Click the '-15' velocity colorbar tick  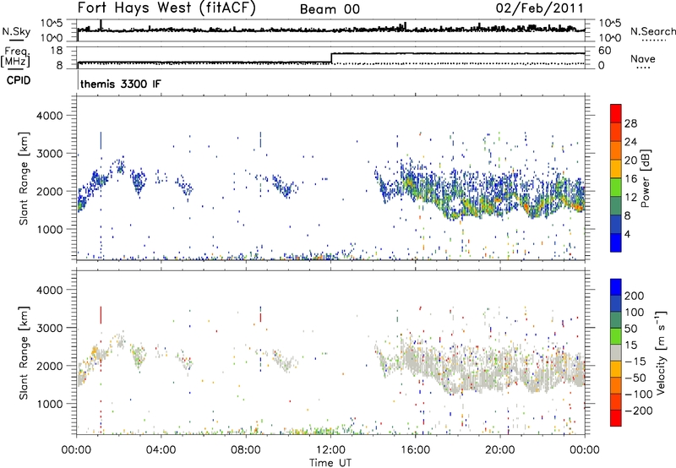(x=634, y=361)
